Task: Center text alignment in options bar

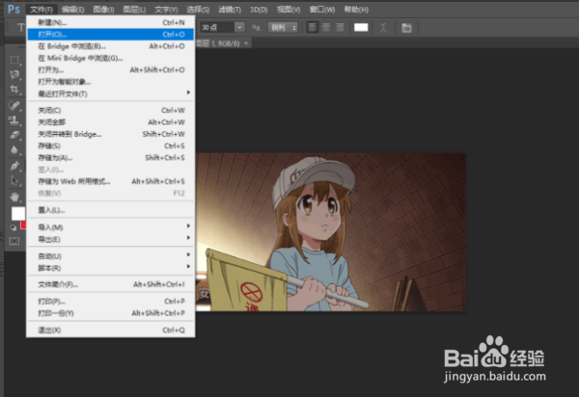Action: click(x=326, y=27)
